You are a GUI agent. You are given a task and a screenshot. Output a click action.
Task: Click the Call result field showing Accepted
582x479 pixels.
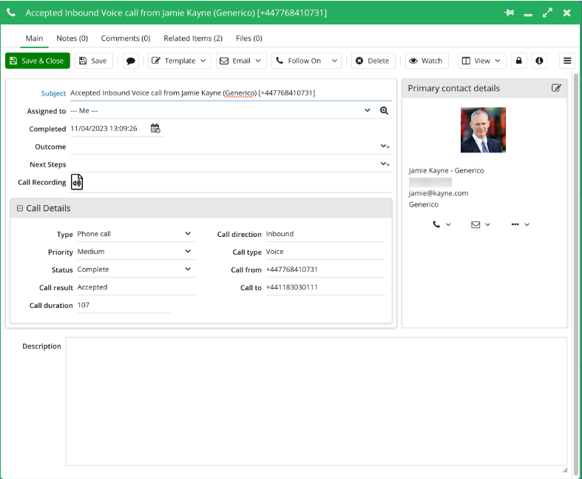(137, 287)
